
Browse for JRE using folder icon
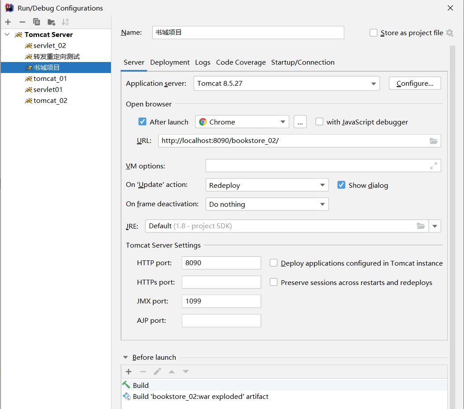click(421, 226)
